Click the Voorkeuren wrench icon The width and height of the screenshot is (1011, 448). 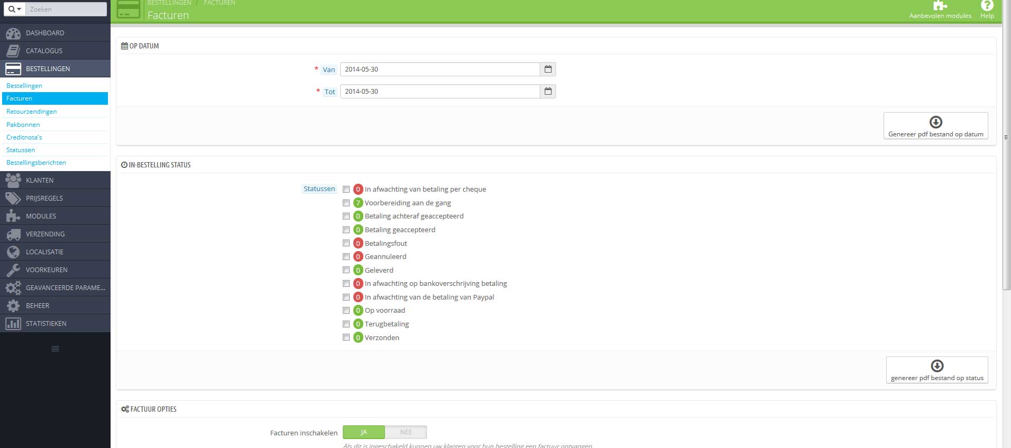tap(13, 270)
